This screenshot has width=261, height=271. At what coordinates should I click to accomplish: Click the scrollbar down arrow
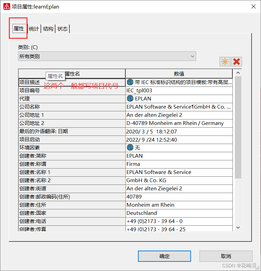tap(238, 227)
